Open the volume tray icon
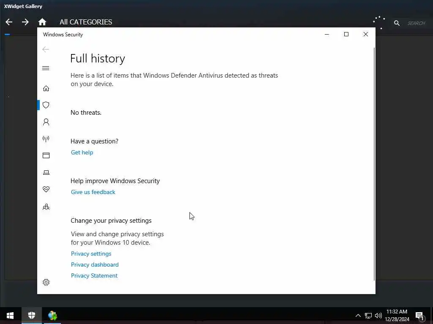 pos(378,316)
